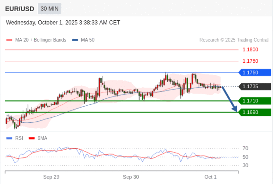
Task: Click the black 1.1735 current price tag
Action: (x=255, y=87)
